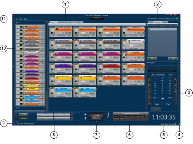Toggle the black checkbox beside All Talk
Viewport: 193px width, 144px height.
(x=16, y=115)
